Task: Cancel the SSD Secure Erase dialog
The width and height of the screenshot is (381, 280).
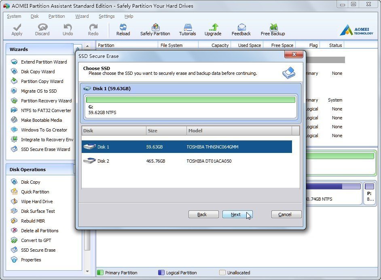Action: 286,214
